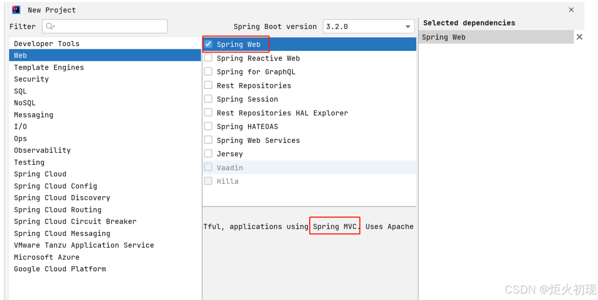Select the Developer Tools category
Viewport: 598px width, 300px height.
[47, 44]
